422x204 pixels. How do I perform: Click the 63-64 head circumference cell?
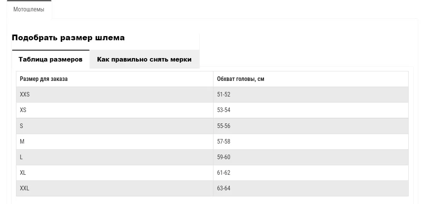(224, 188)
